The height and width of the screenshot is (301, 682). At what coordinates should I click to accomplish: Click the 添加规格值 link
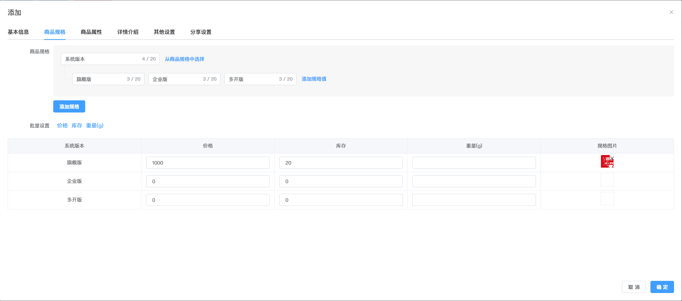point(314,79)
